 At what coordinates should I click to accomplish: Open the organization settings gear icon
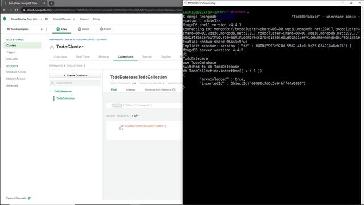coord(47,19)
